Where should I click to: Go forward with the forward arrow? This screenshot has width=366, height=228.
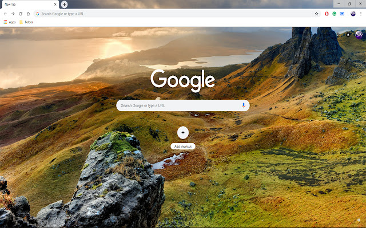[x=13, y=14]
